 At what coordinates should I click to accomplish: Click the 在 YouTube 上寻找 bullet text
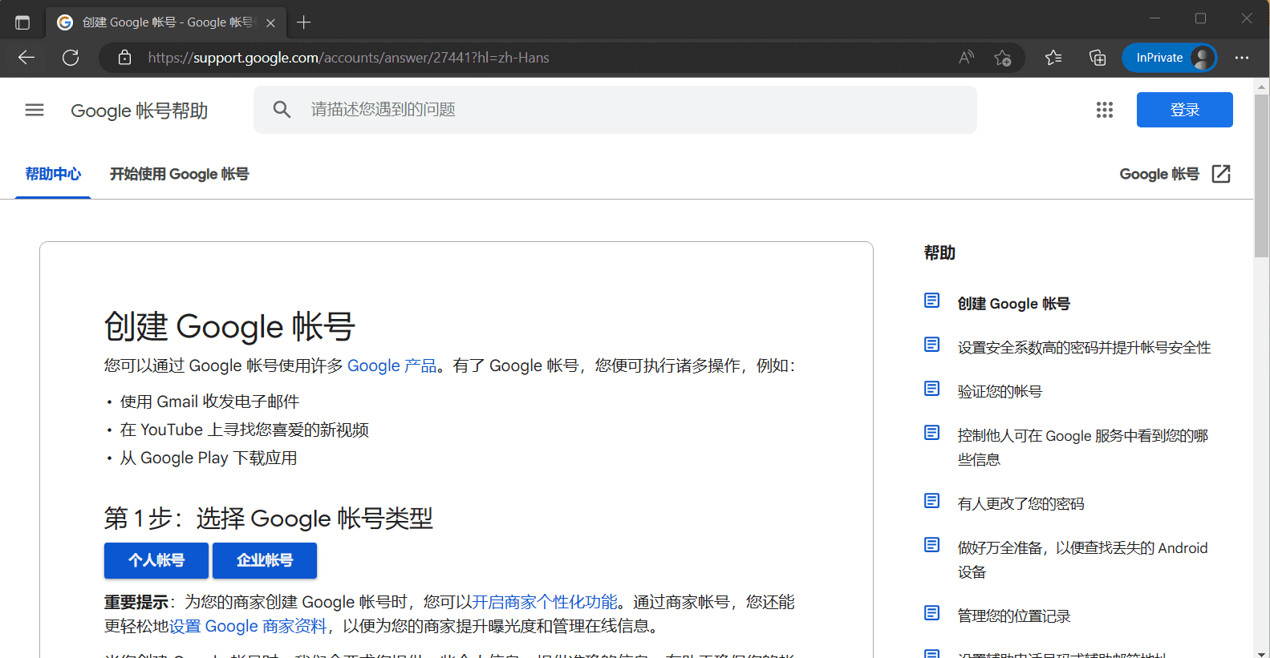pos(245,430)
